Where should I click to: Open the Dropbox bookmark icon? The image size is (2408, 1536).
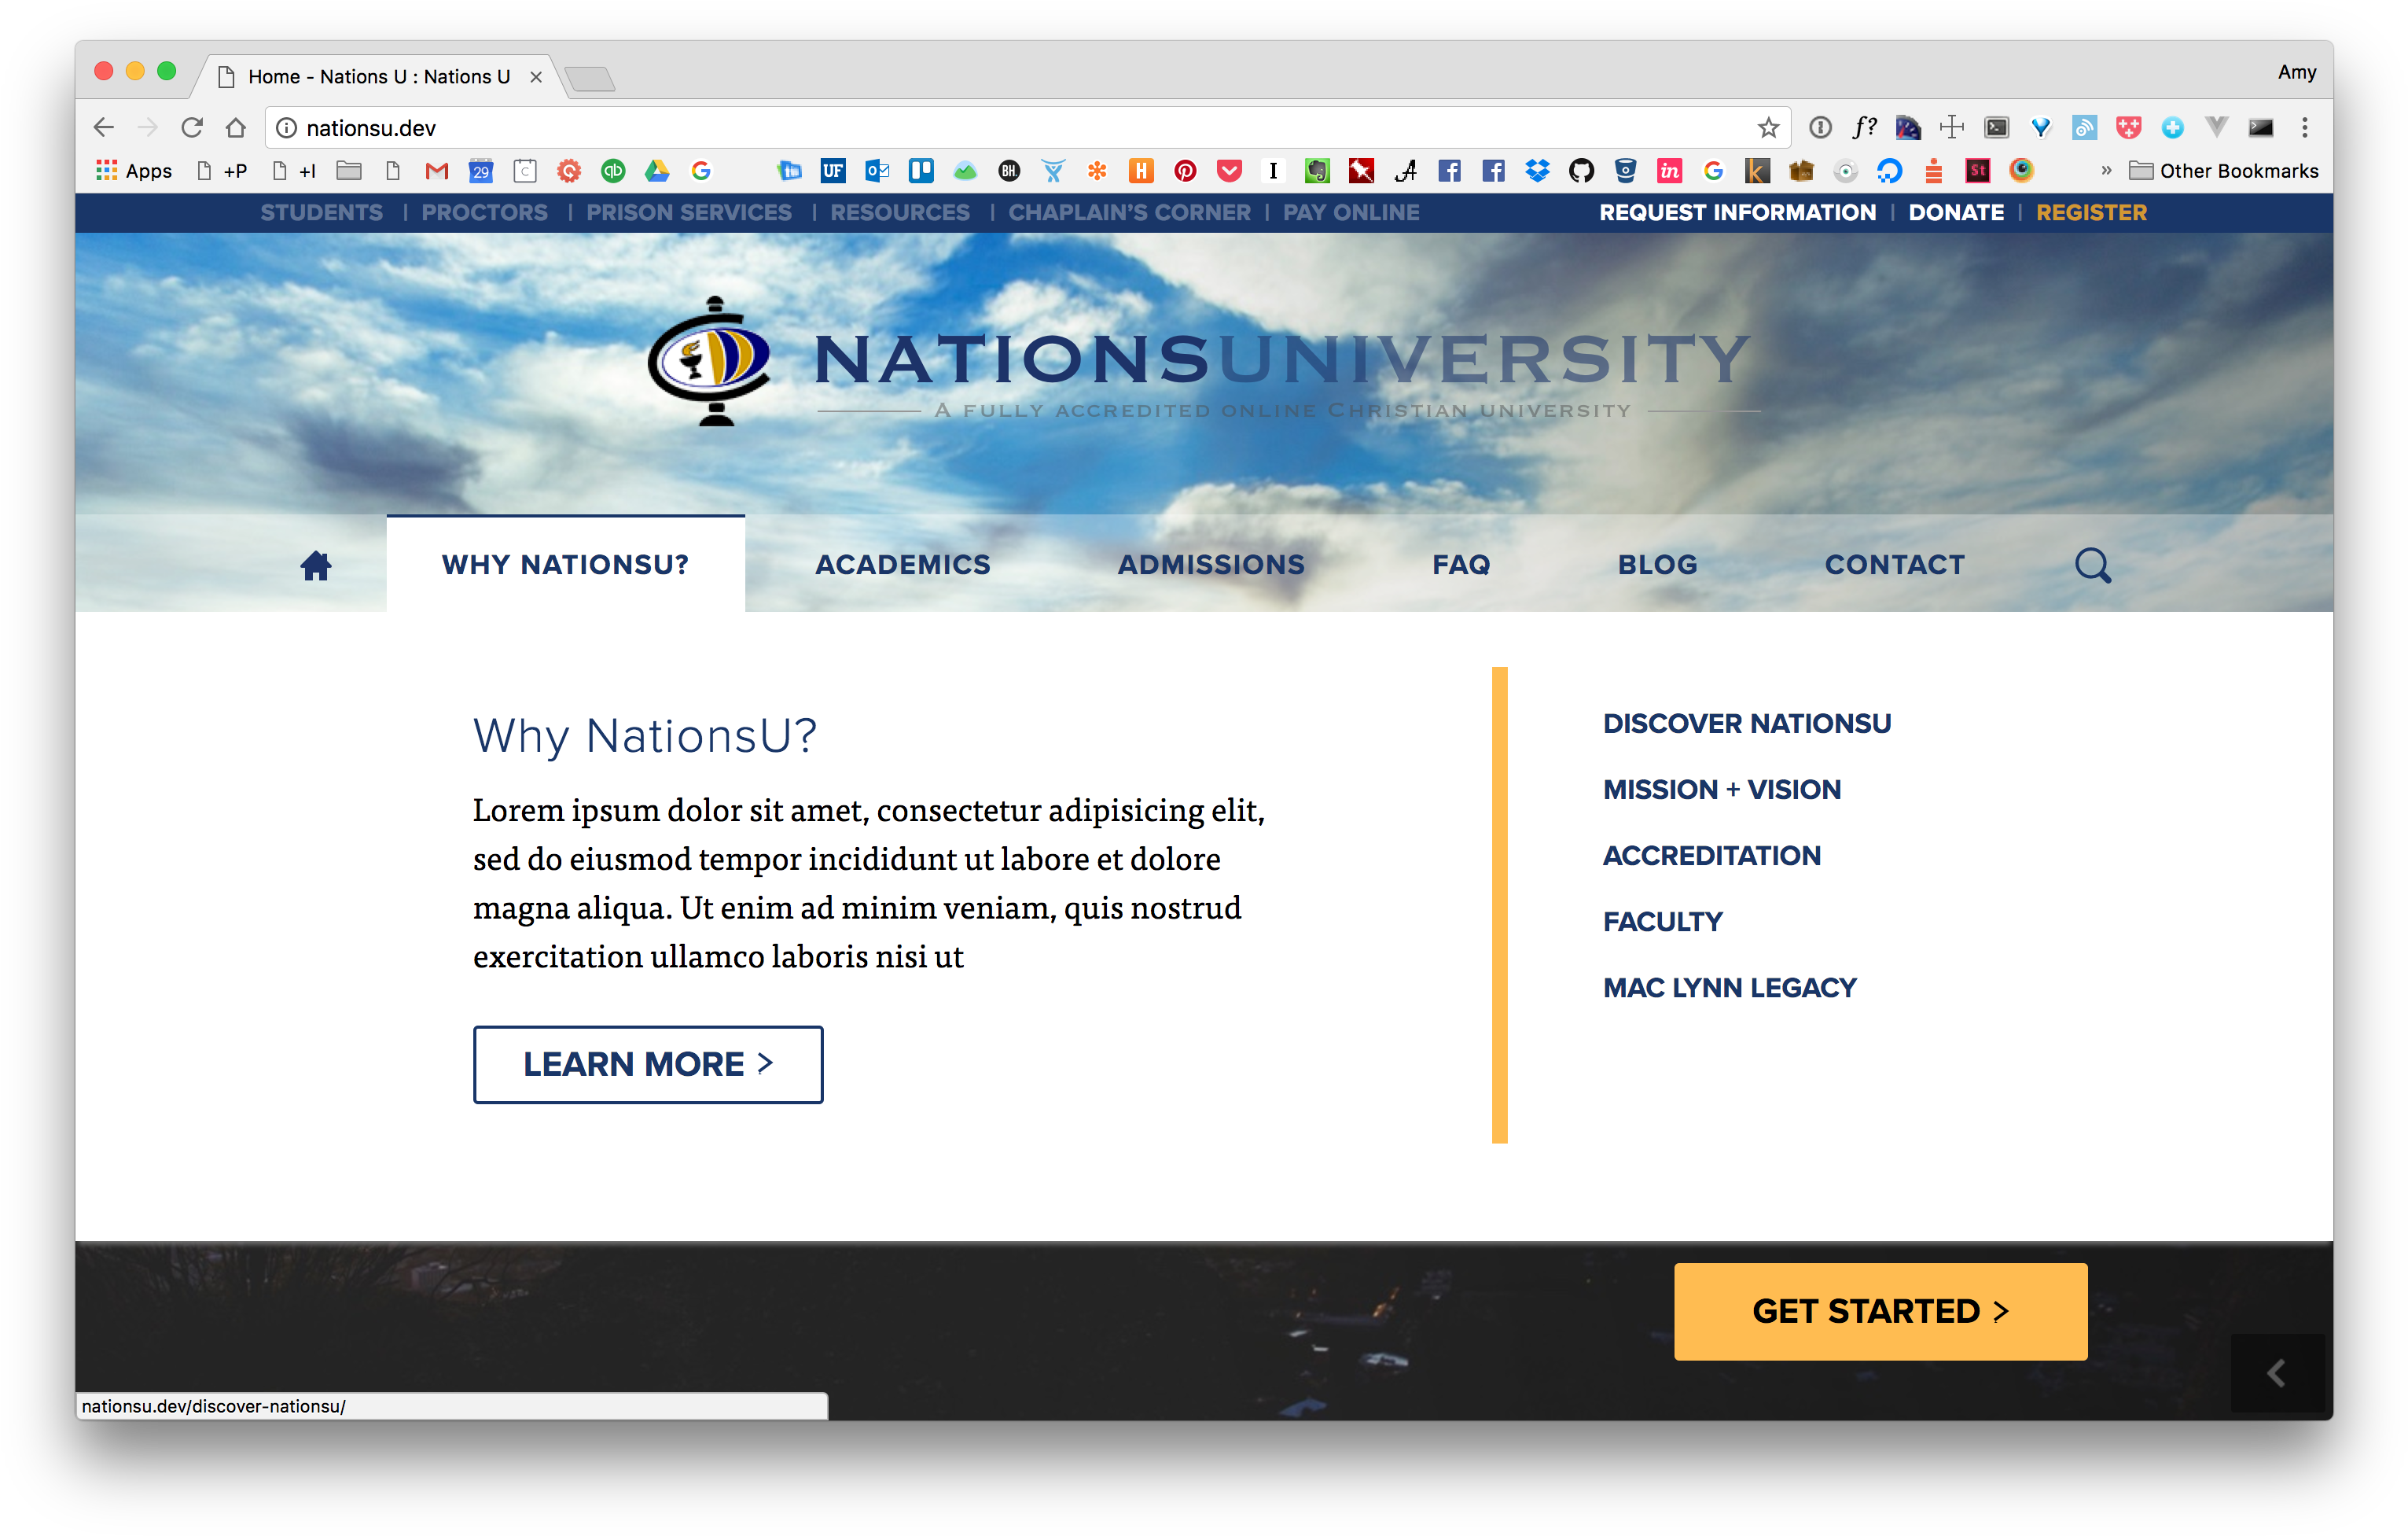tap(1537, 171)
